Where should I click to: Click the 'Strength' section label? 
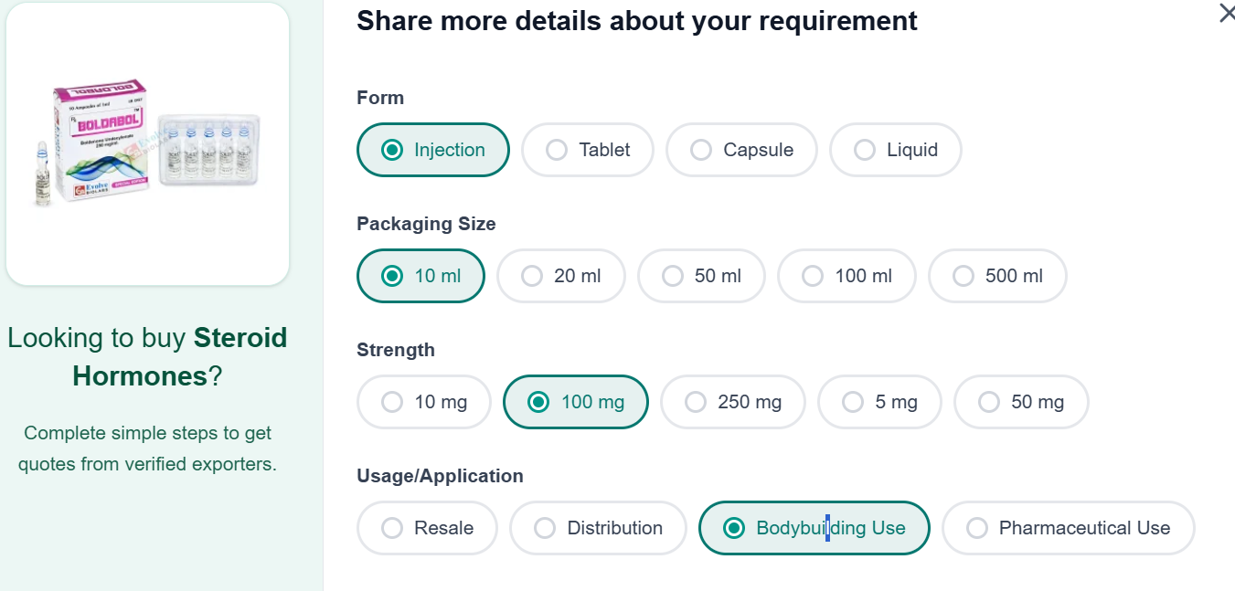[396, 350]
